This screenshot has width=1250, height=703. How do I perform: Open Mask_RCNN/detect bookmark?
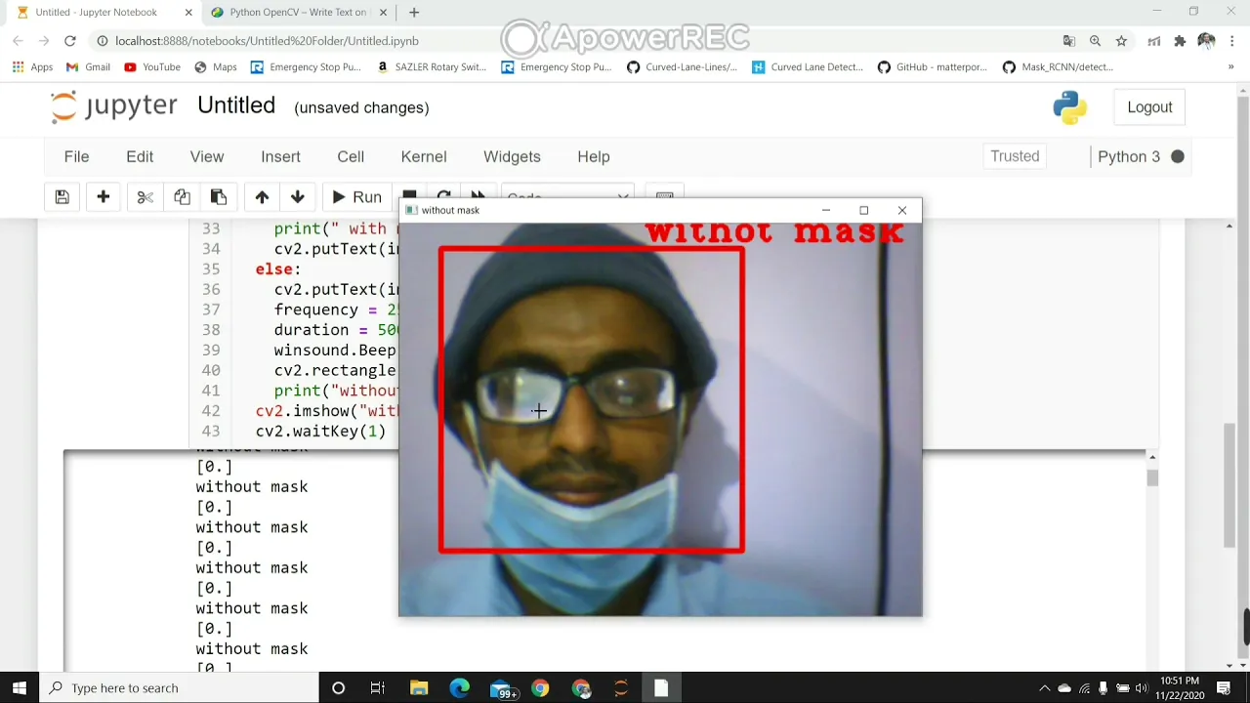click(1058, 67)
